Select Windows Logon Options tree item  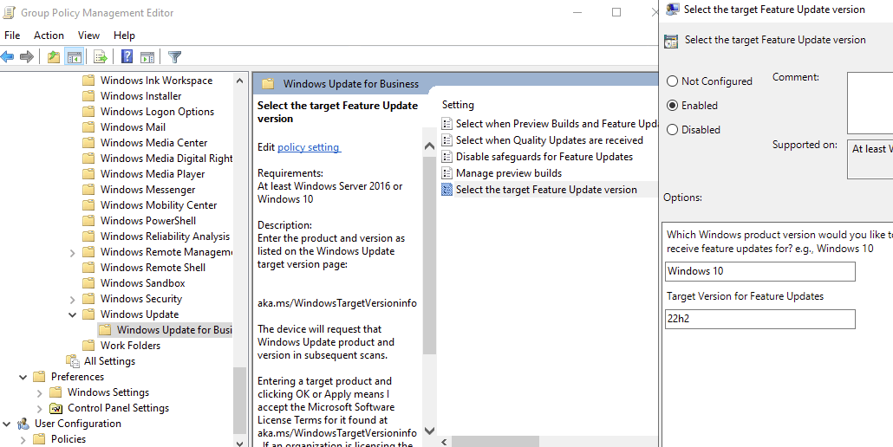tap(157, 112)
